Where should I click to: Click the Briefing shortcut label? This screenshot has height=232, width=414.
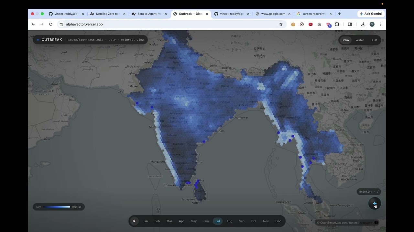pyautogui.click(x=369, y=192)
